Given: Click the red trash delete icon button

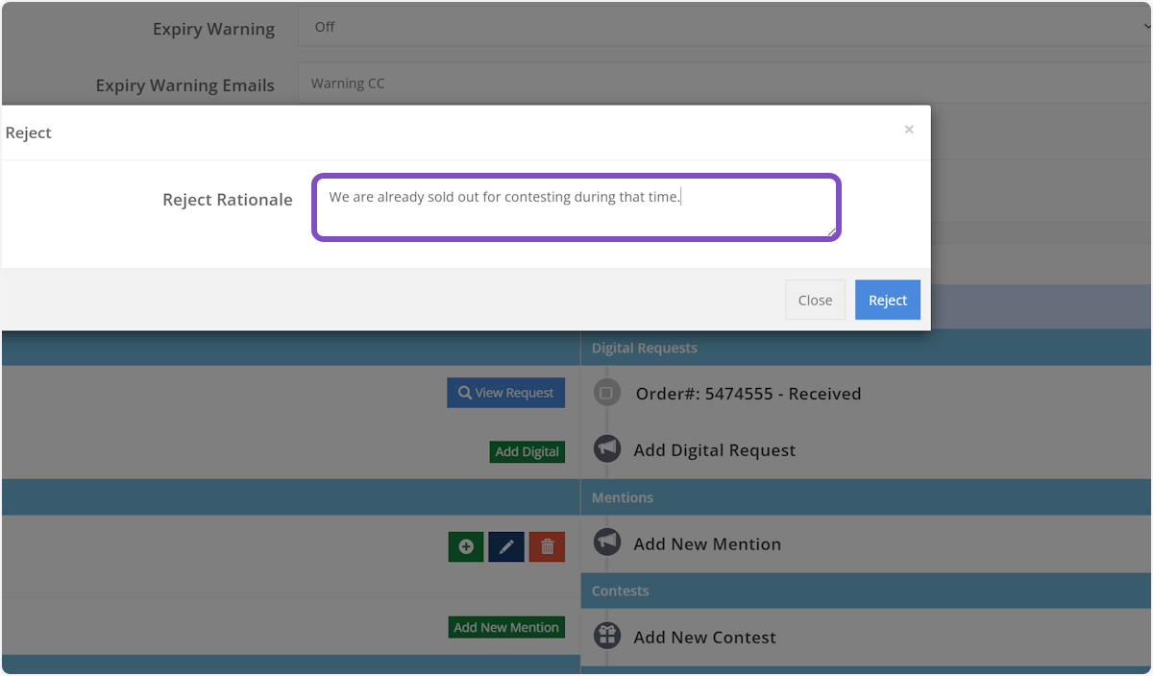Looking at the screenshot, I should click(547, 546).
